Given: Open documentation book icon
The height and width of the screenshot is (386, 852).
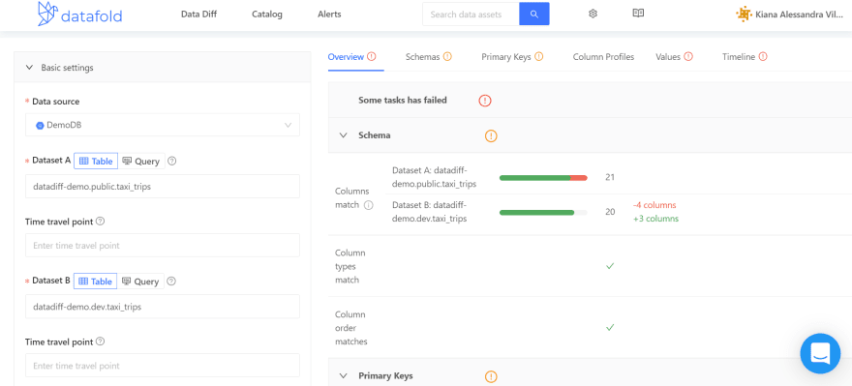Looking at the screenshot, I should (638, 14).
